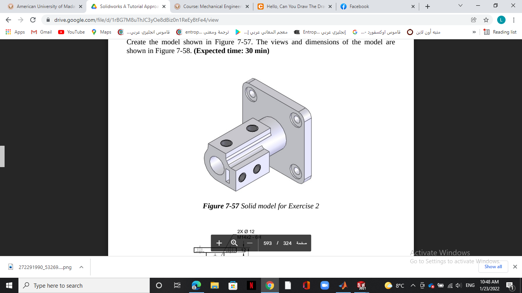Show more bookmarks with double chevron
Viewport: 522px width, 293px height.
[474, 32]
